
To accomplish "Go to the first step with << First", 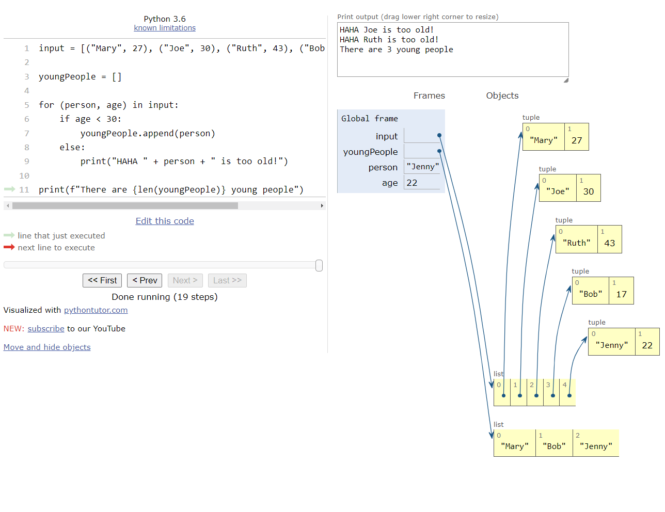I will (x=102, y=280).
